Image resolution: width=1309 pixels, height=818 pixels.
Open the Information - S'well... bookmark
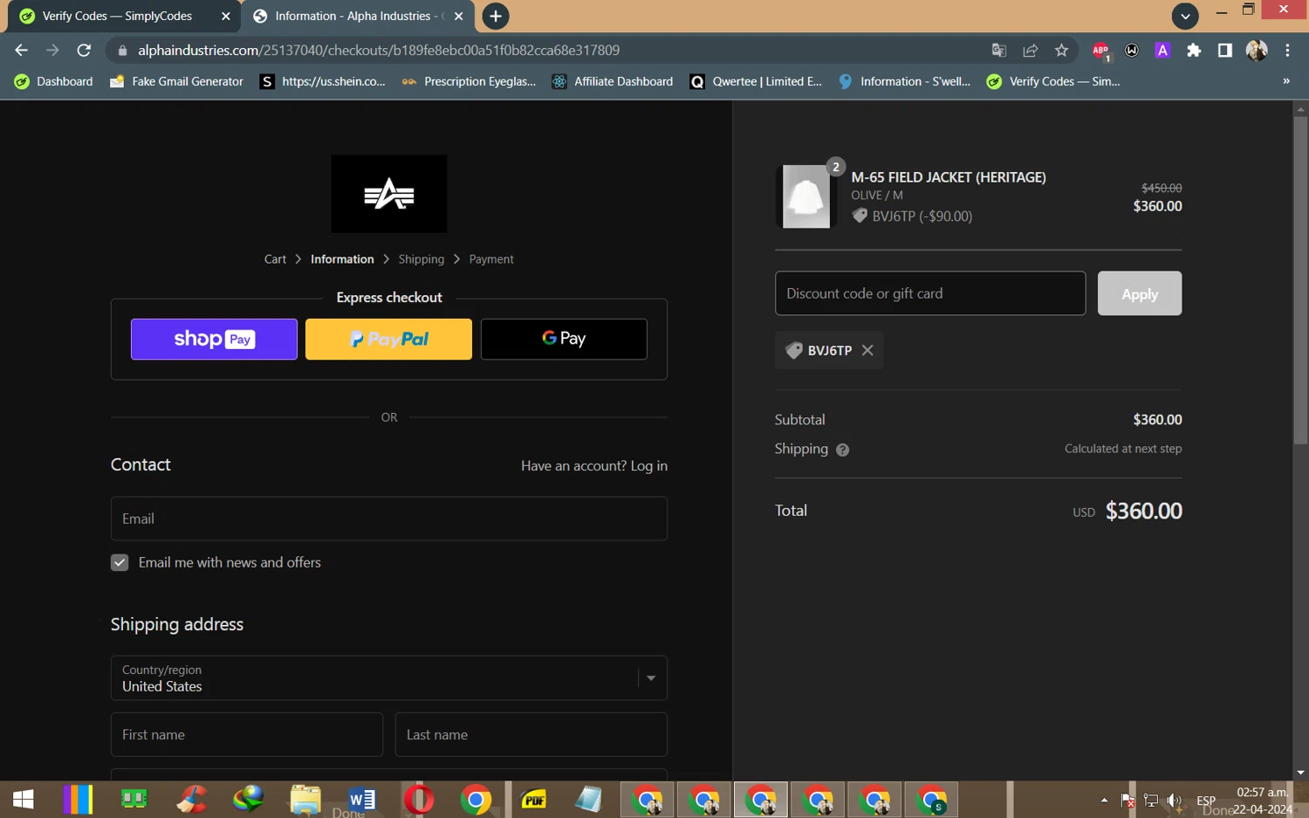pos(904,81)
